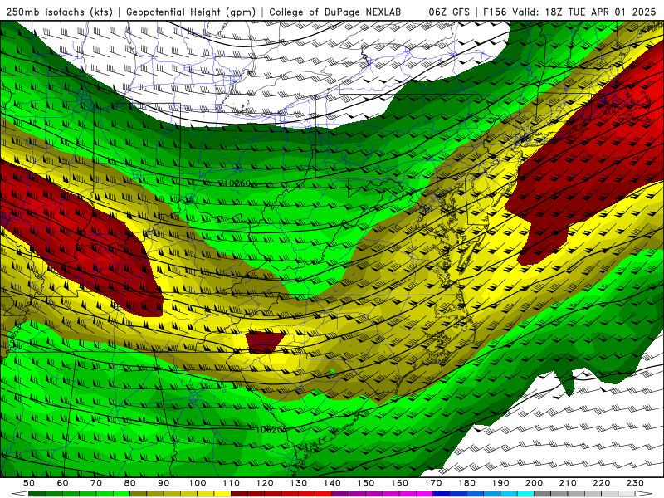Screen dimensions: 664x498
Task: Select the bright magenta swatch ending at 170
Action: point(424,493)
